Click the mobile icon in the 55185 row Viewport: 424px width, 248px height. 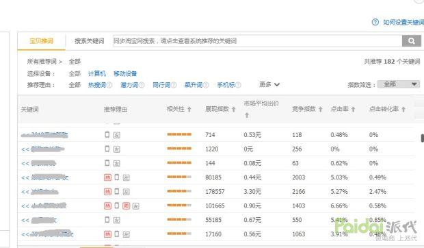click(x=107, y=220)
